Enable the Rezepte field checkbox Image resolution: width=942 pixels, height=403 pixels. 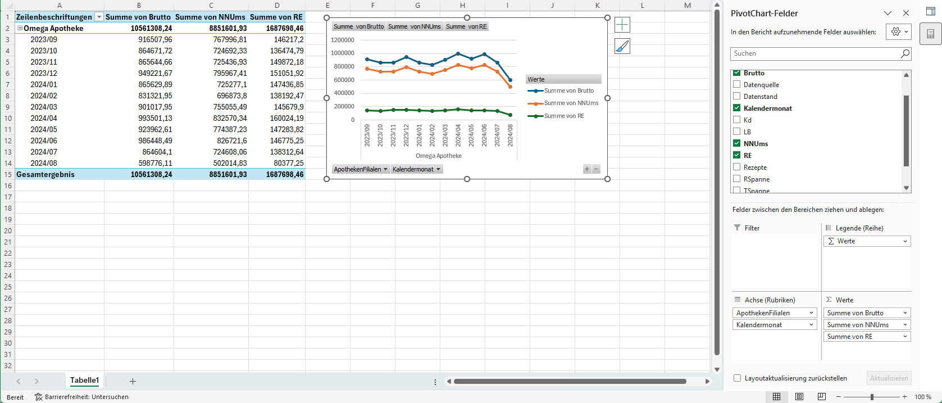point(736,167)
